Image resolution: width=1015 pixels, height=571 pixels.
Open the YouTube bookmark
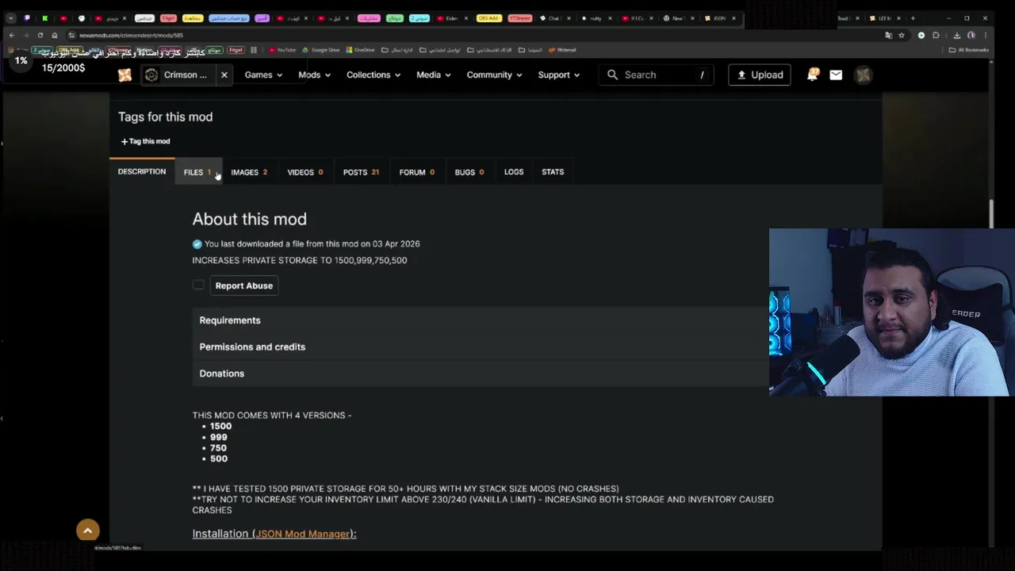pyautogui.click(x=282, y=50)
